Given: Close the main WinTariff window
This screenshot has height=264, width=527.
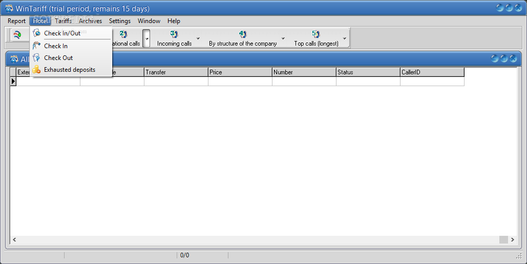Looking at the screenshot, I should coord(519,8).
